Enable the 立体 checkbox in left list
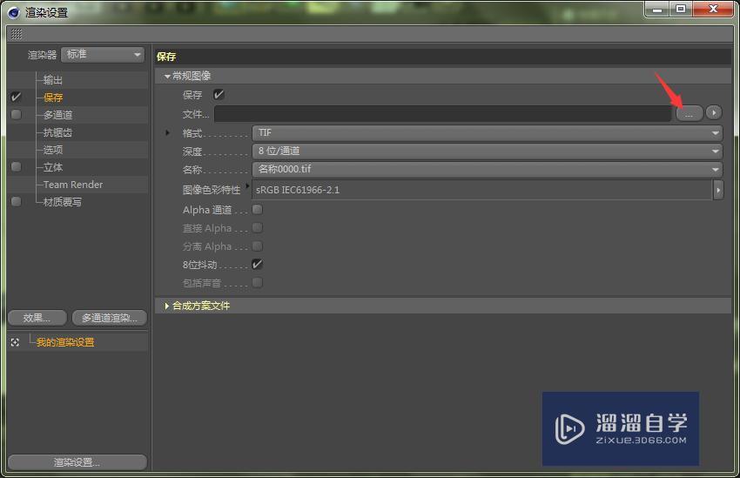Viewport: 740px width, 478px height. click(x=16, y=167)
